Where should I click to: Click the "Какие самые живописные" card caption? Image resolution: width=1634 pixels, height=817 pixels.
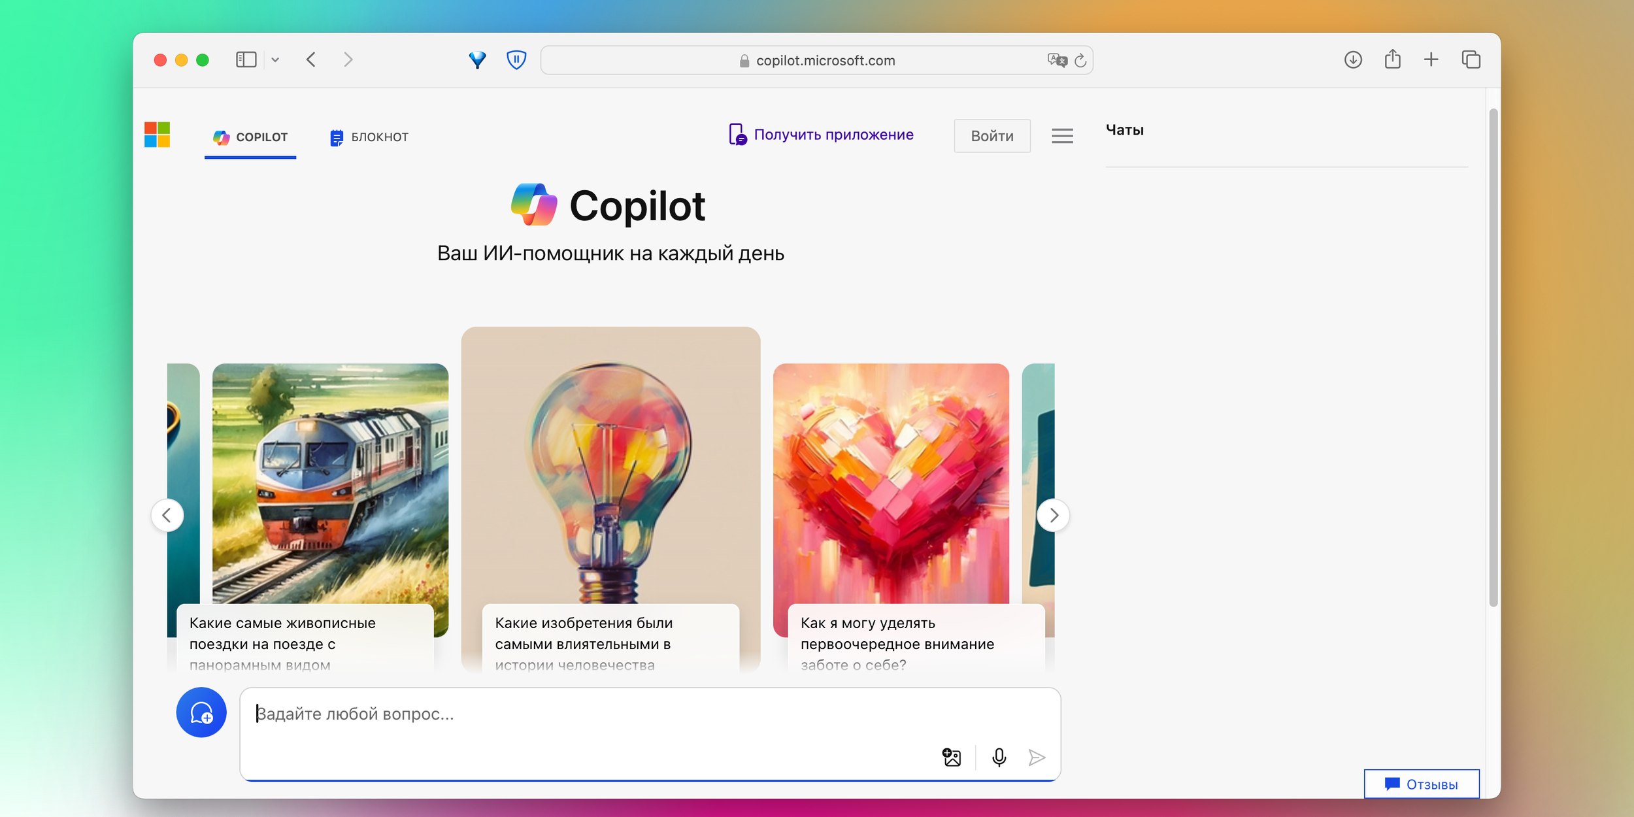coord(305,639)
